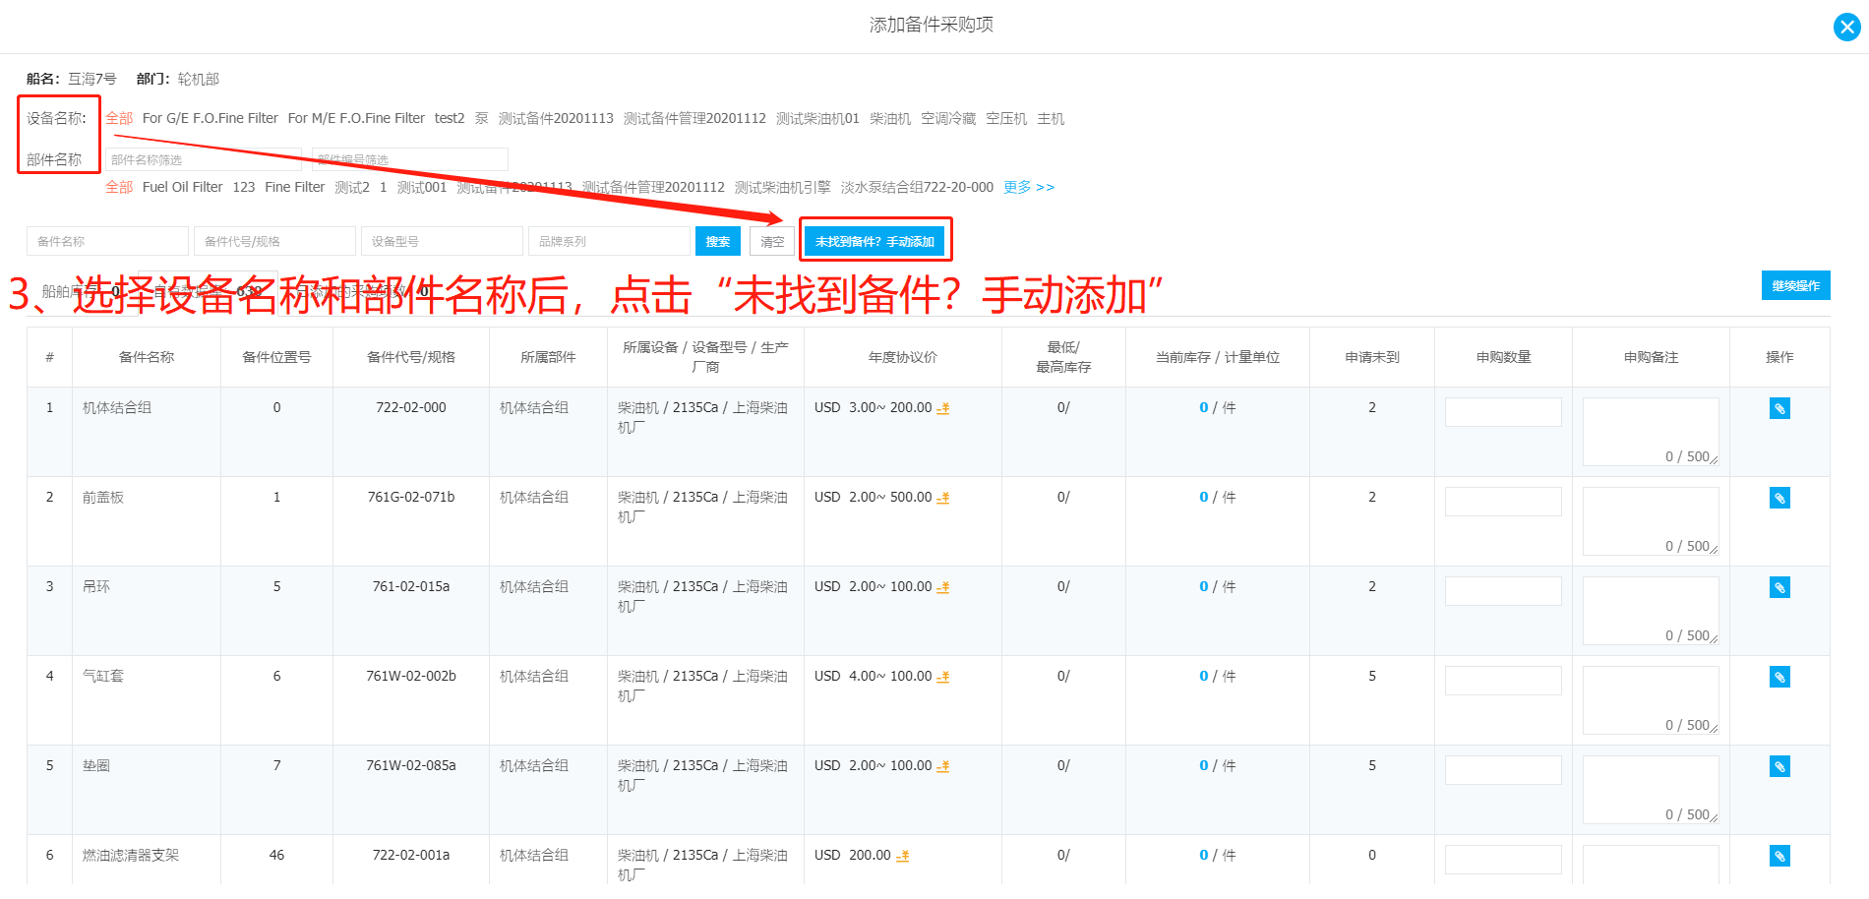Screen dimensions: 1869x899
Task: Select 全部 in 设备名称 filter
Action: pos(119,118)
